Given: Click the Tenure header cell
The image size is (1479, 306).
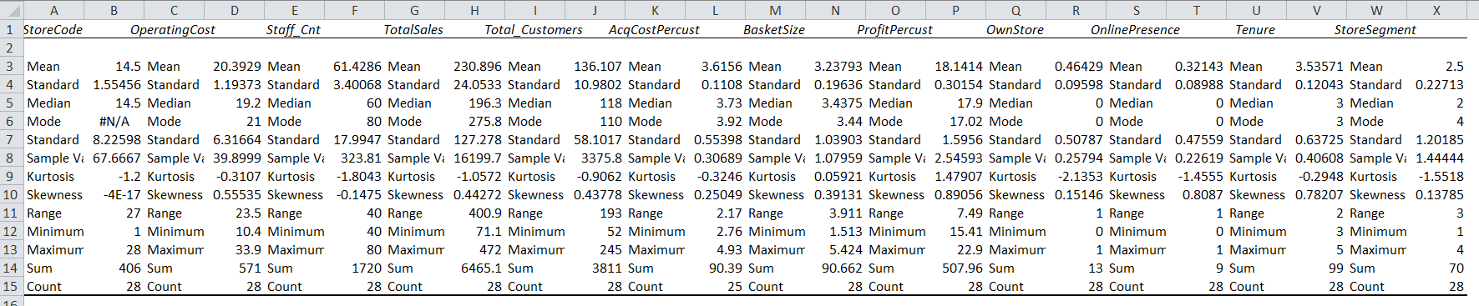Looking at the screenshot, I should (x=1255, y=29).
